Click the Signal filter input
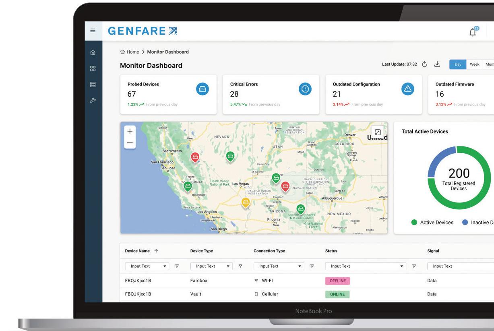The image size is (494, 331). [461, 266]
